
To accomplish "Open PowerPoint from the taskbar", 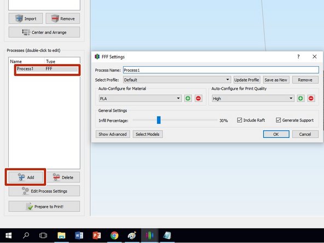I will (96, 235).
